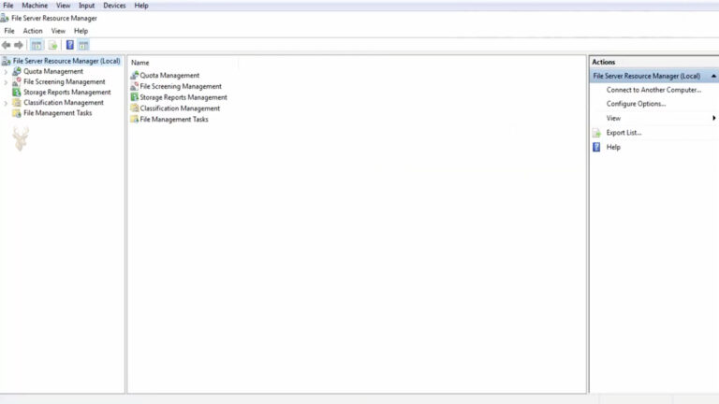Click File Server Resource Manager (Local) actions heading
This screenshot has height=404, width=719.
(x=647, y=76)
